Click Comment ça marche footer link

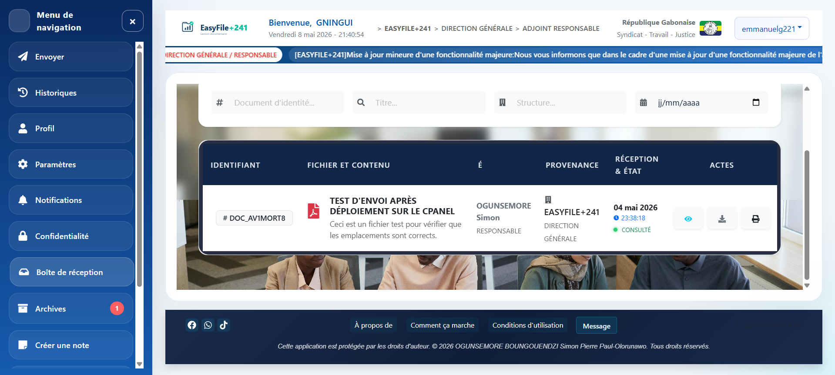(443, 325)
